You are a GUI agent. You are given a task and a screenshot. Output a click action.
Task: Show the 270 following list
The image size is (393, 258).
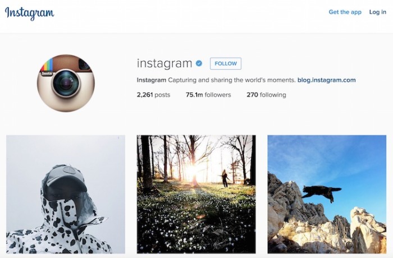click(x=266, y=95)
